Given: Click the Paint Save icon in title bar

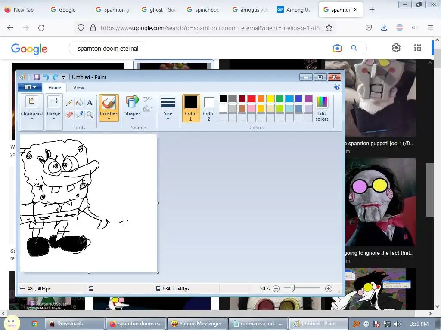Looking at the screenshot, I should (x=37, y=77).
